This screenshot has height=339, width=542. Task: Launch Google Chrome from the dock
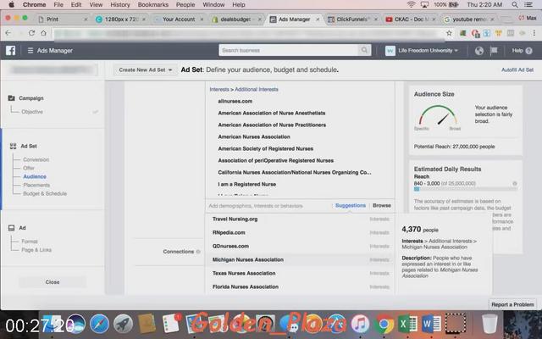pos(384,324)
